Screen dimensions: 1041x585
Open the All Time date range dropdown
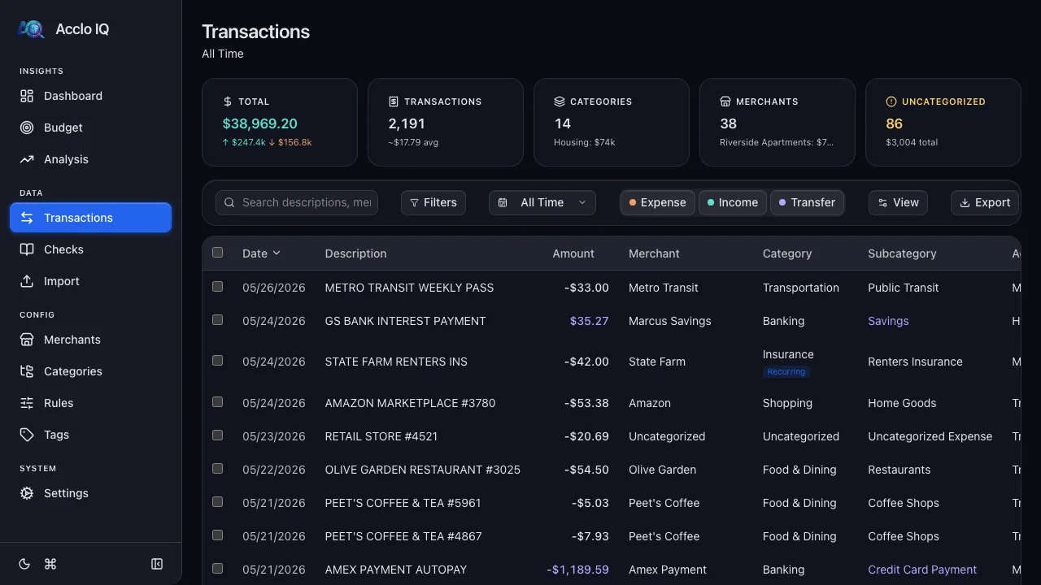(x=542, y=202)
